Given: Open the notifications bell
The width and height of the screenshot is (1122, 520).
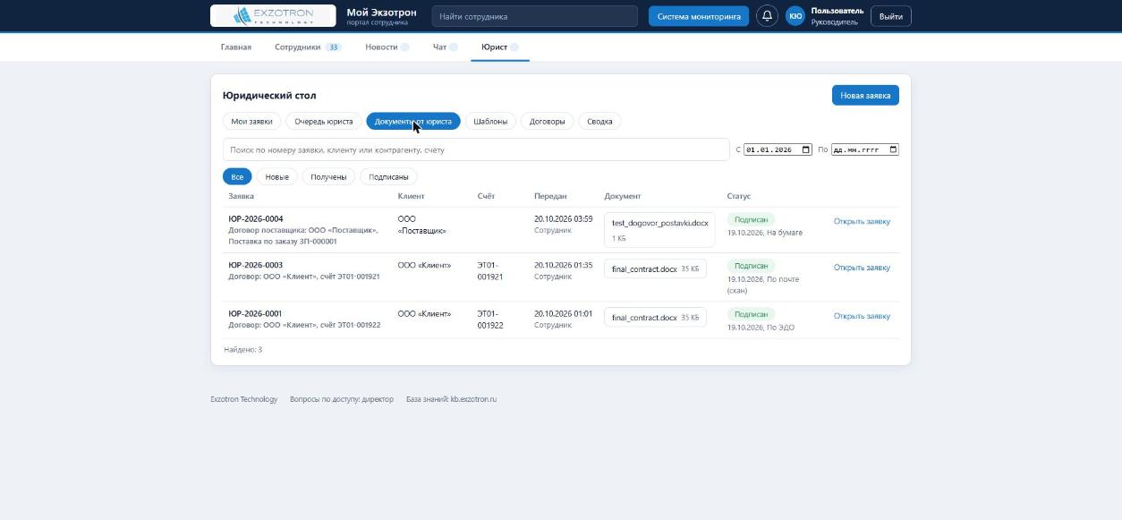Looking at the screenshot, I should click(767, 16).
